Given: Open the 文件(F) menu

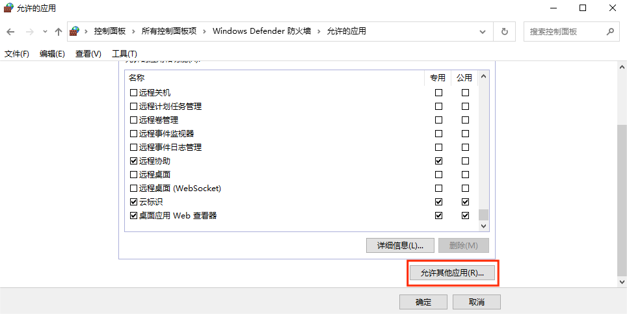Looking at the screenshot, I should pos(17,53).
